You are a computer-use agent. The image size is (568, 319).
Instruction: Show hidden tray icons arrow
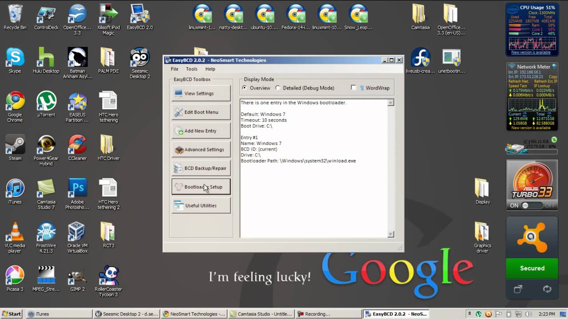[469, 314]
